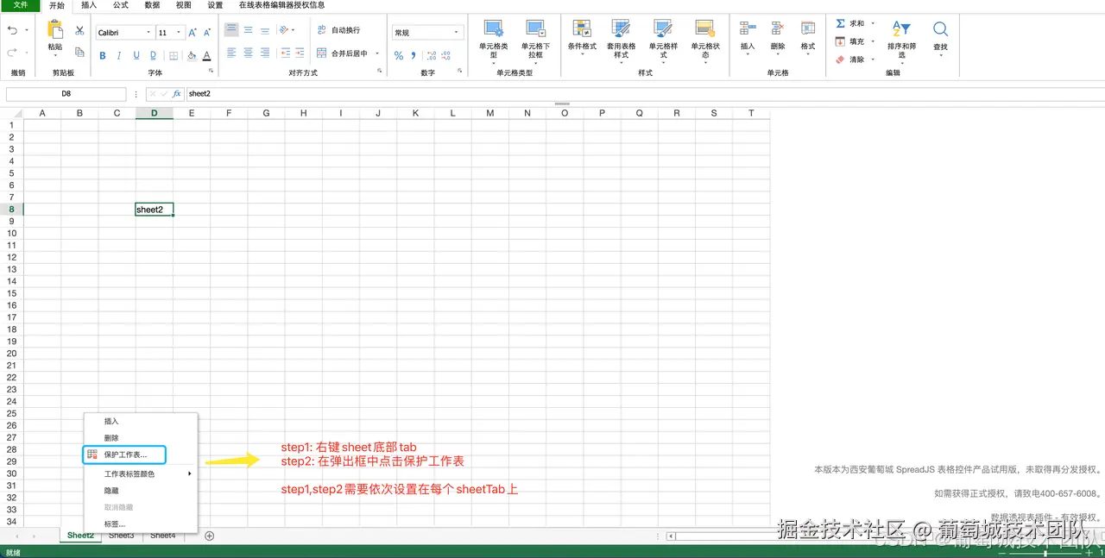Click the new sheet plus button
Viewport: 1105px width, 558px height.
coord(209,535)
